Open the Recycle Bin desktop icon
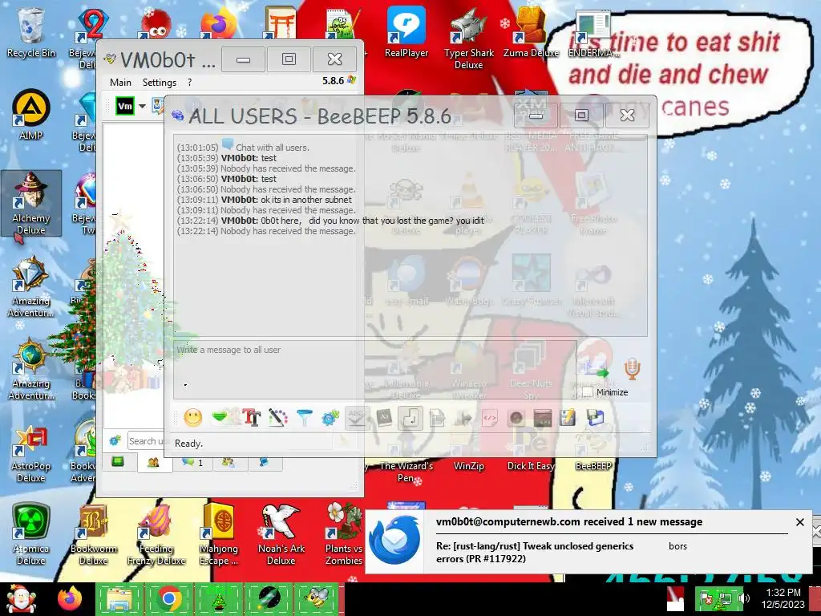This screenshot has height=616, width=821. 31,33
